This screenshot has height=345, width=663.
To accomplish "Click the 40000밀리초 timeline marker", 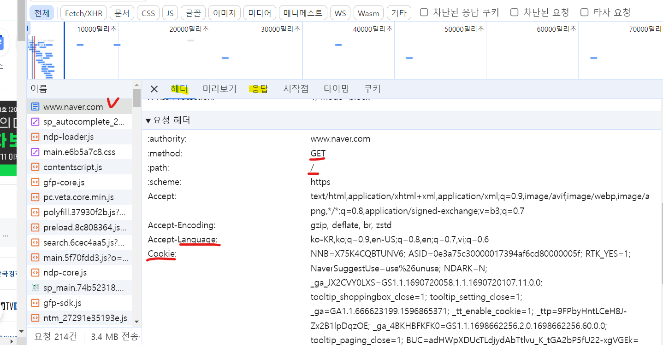I will point(373,29).
